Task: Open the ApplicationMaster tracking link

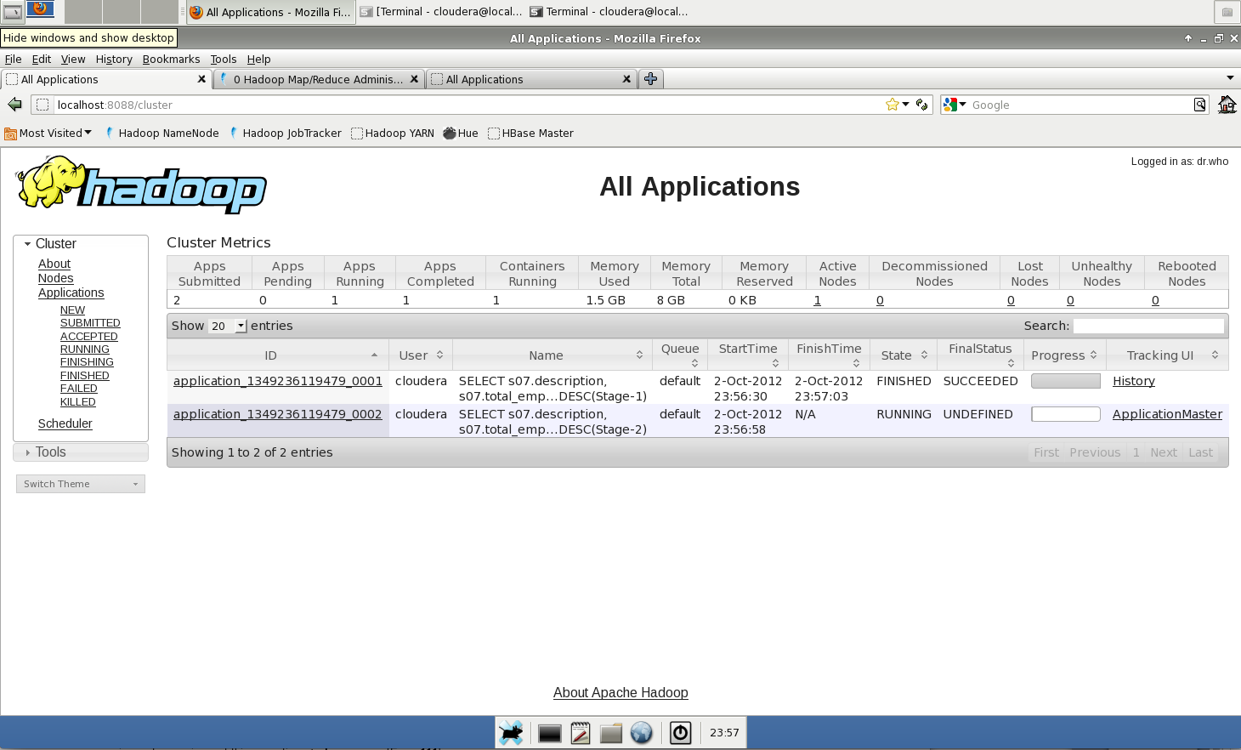Action: pos(1167,414)
